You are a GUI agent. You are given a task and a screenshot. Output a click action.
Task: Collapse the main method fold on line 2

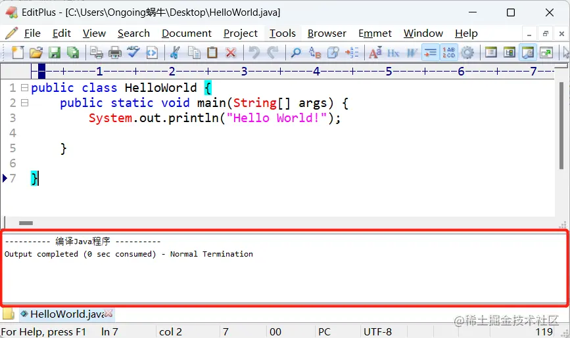coord(24,103)
